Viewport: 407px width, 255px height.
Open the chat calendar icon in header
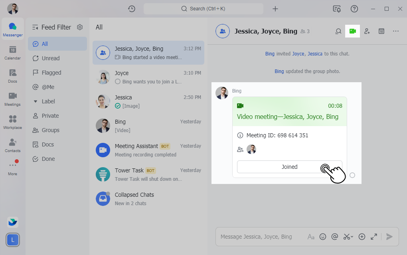pyautogui.click(x=381, y=31)
